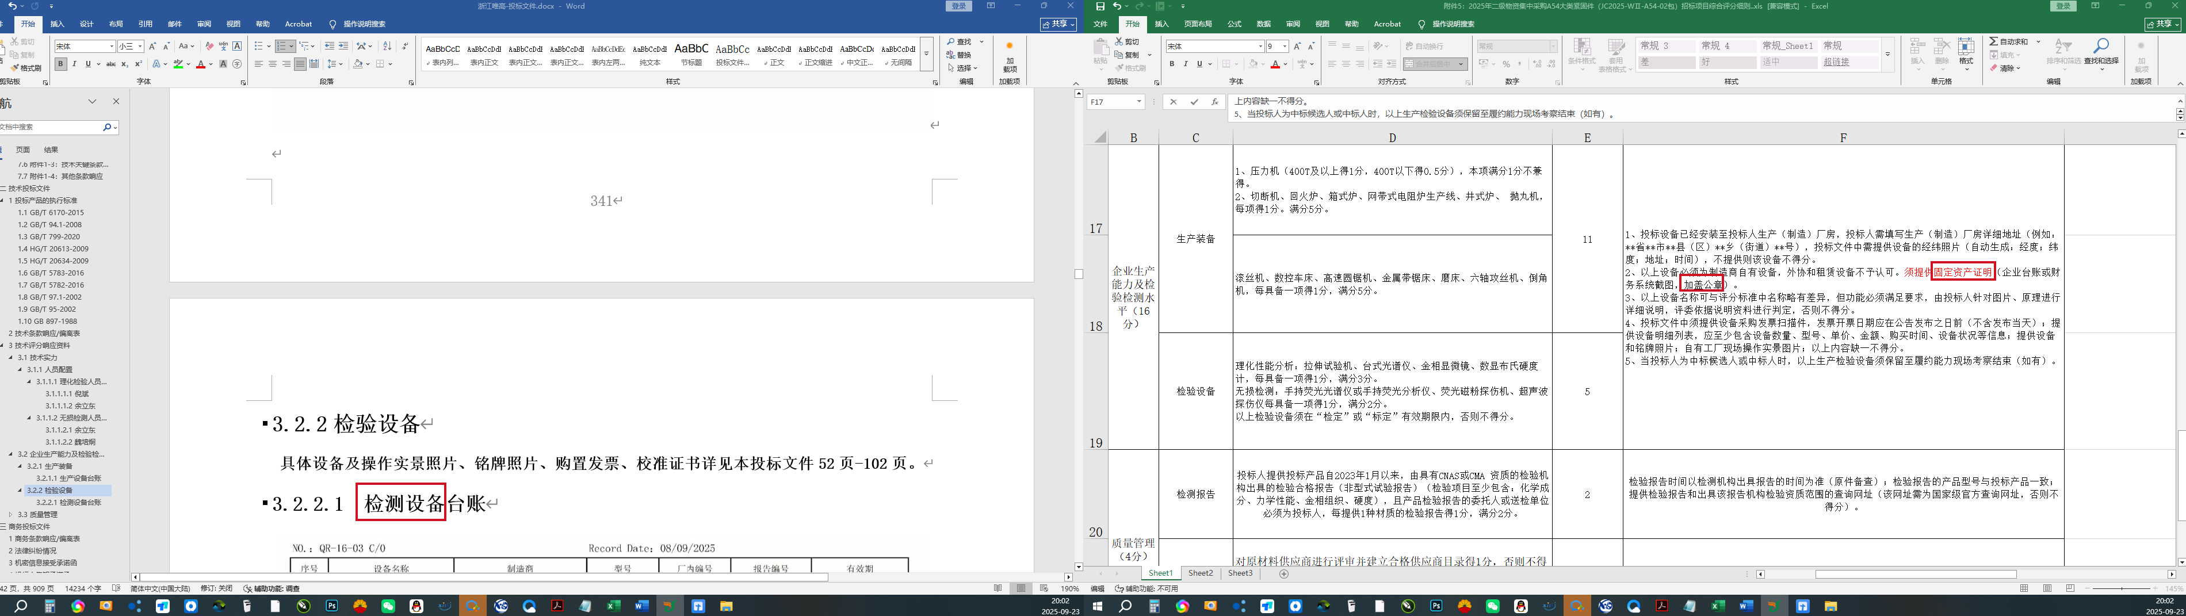This screenshot has width=2186, height=616.
Task: Click Word 替换 (Replace) button
Action: [x=959, y=55]
